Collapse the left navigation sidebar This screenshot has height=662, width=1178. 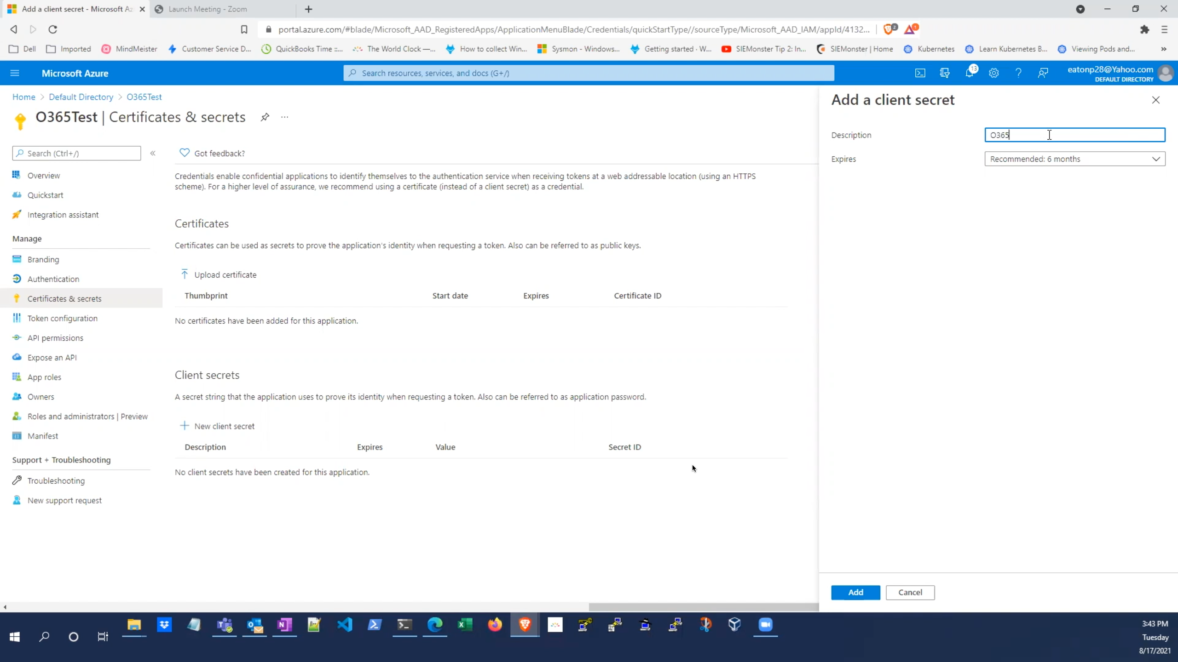click(153, 154)
